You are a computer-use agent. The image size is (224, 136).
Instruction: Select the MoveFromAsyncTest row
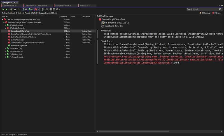click(48, 46)
